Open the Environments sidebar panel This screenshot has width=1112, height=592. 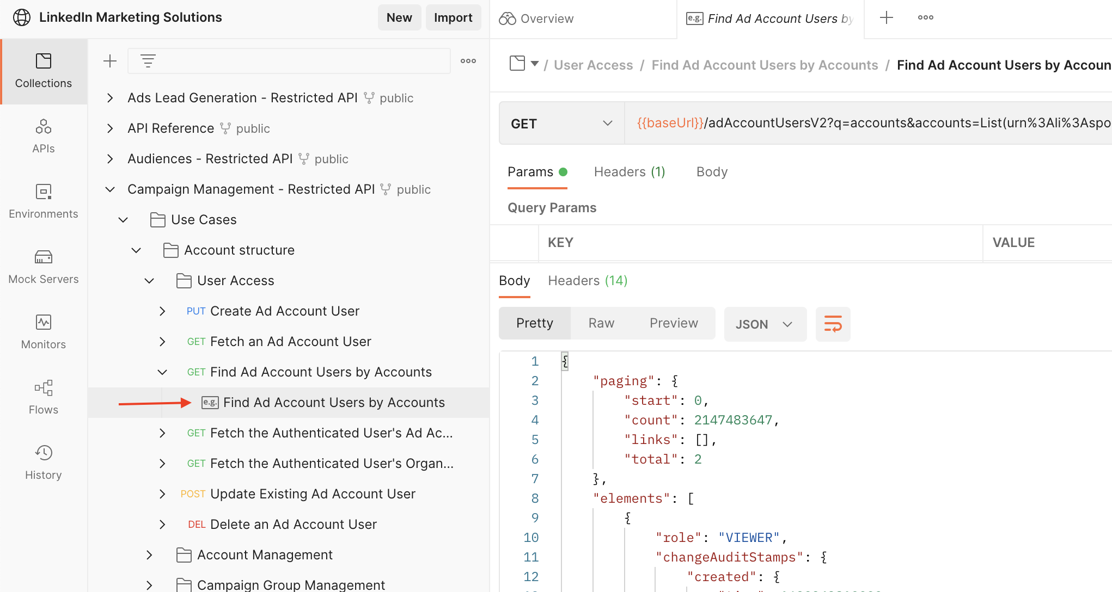click(x=44, y=202)
